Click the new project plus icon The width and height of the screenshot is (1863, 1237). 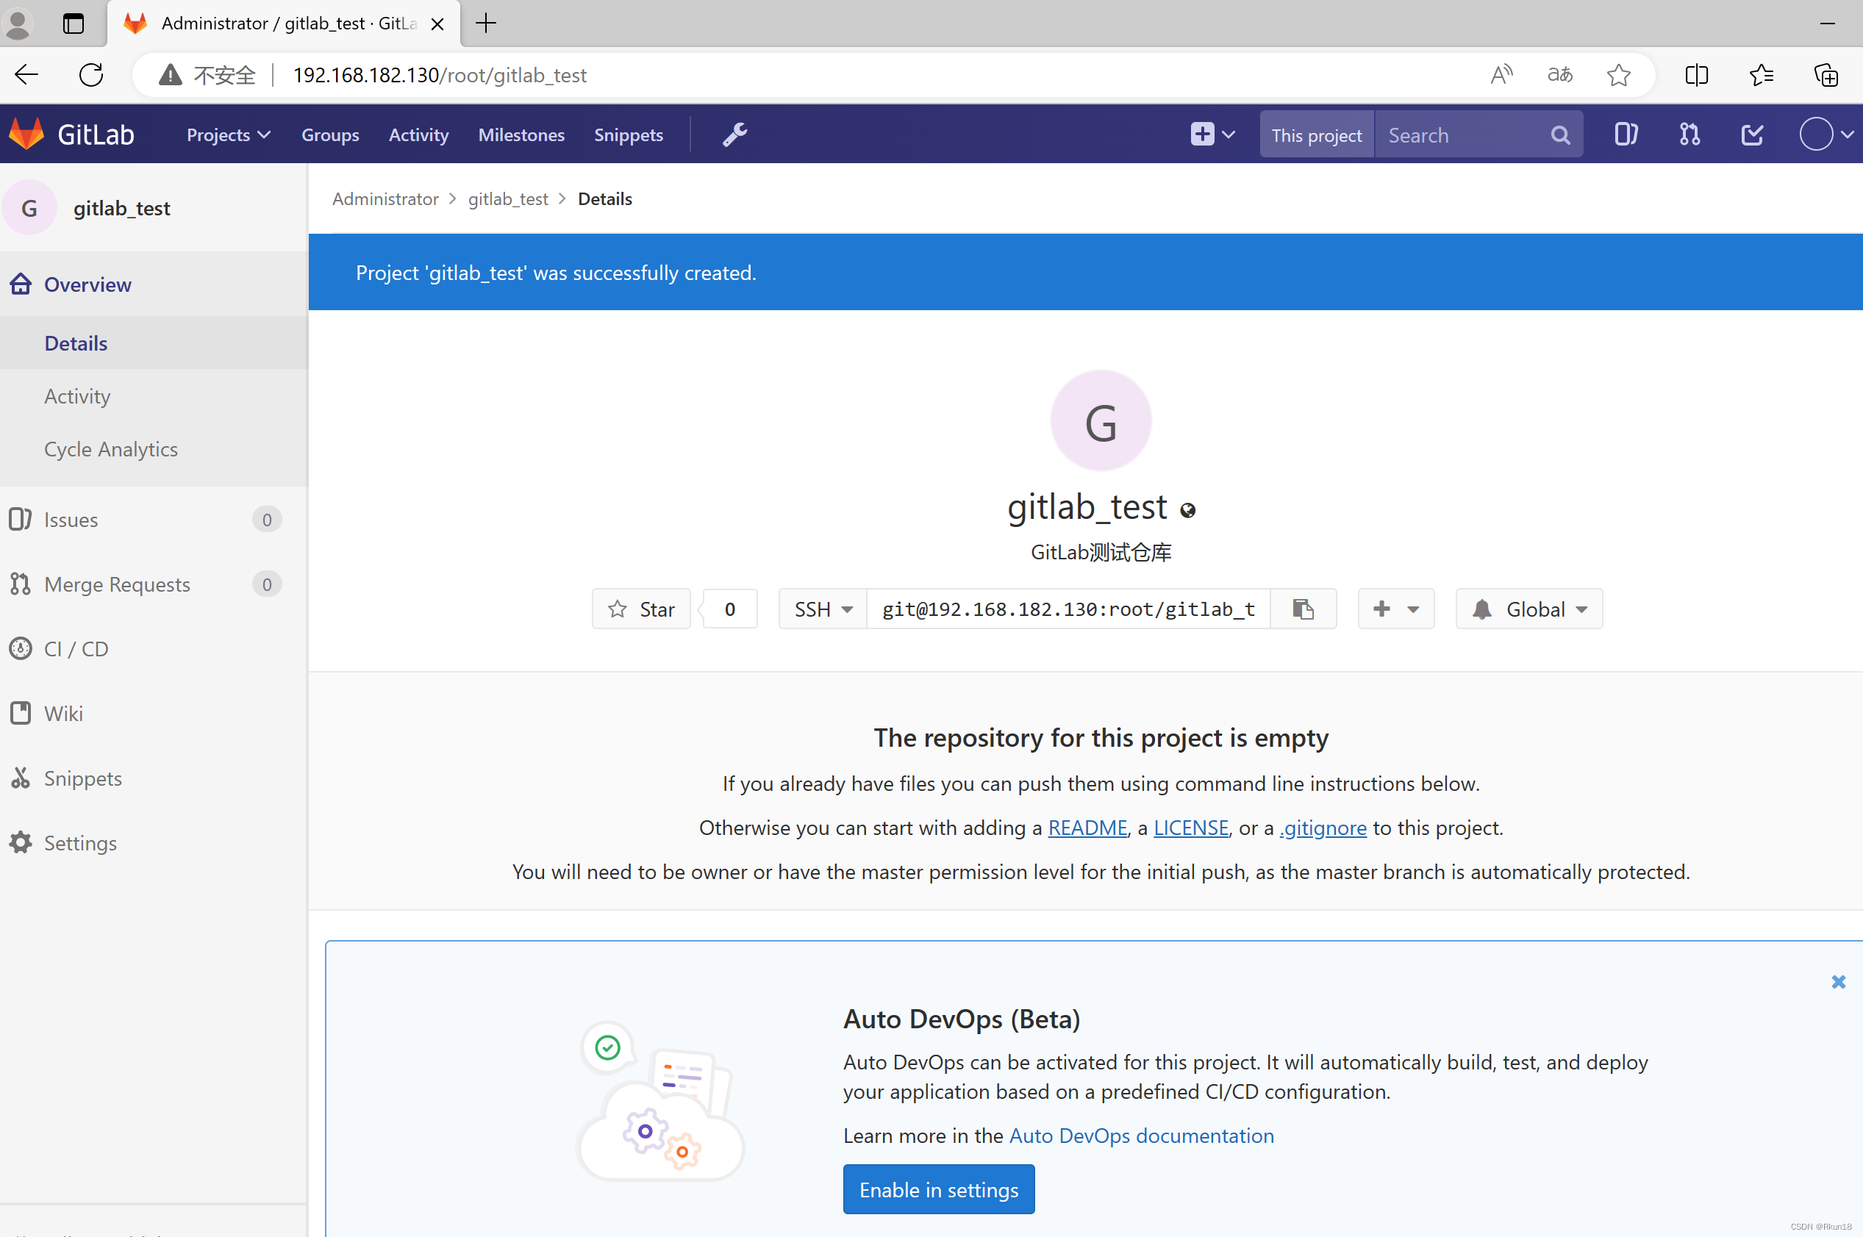[1201, 134]
